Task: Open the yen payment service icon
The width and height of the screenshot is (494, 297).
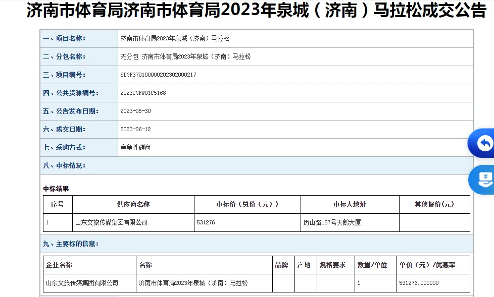Action: pos(485,180)
